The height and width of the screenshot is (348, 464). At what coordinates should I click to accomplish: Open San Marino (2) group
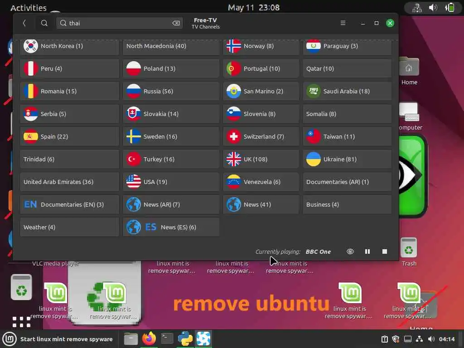[x=261, y=91]
